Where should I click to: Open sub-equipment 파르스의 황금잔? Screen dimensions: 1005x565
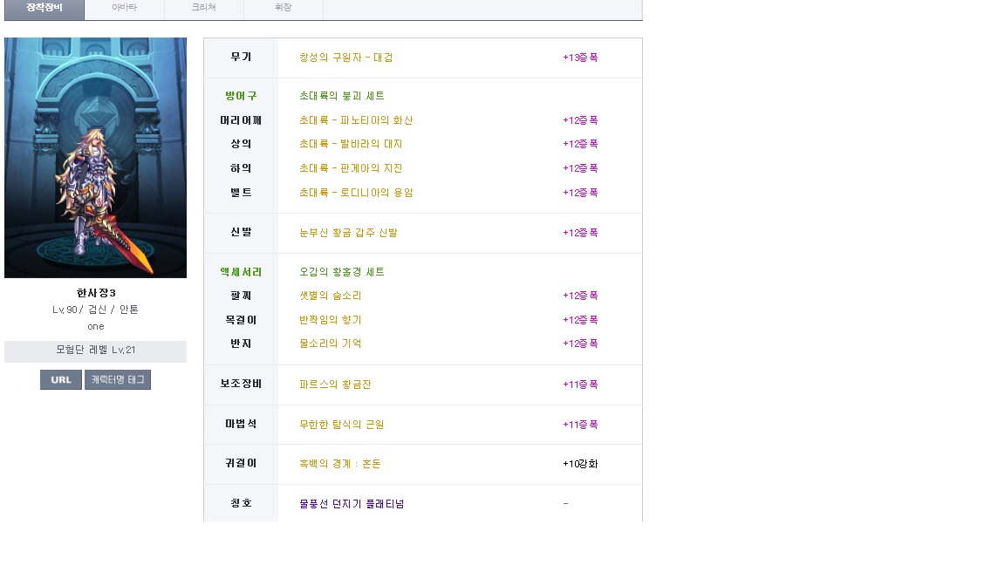pyautogui.click(x=335, y=385)
